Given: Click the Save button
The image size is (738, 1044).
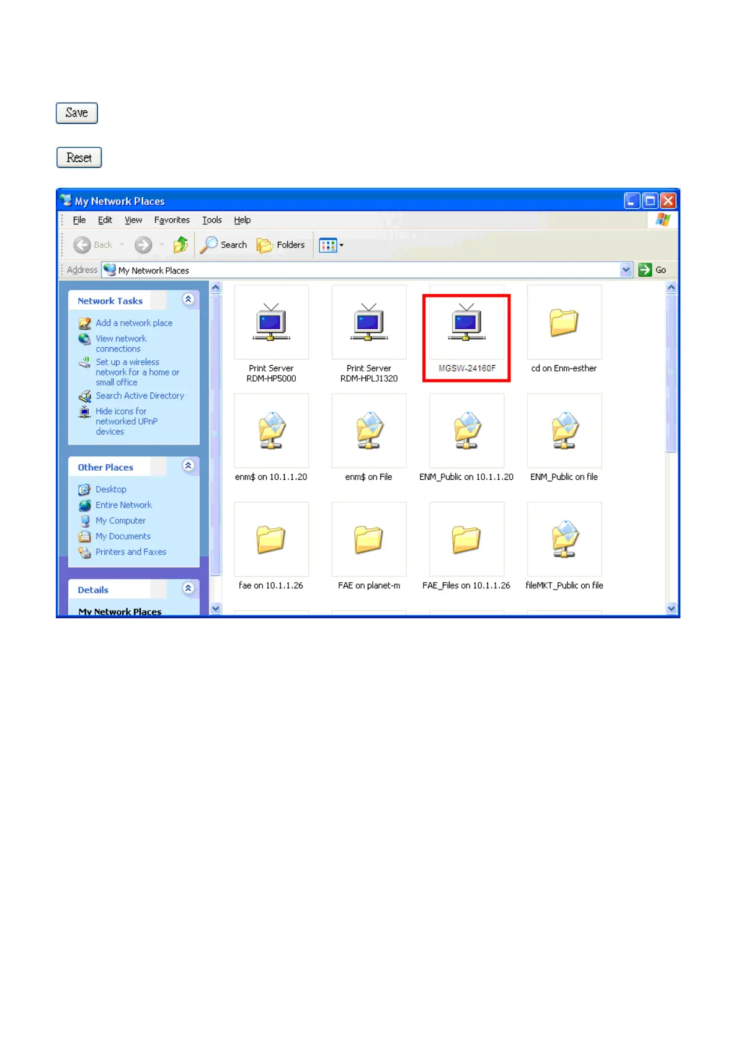Looking at the screenshot, I should pos(77,113).
